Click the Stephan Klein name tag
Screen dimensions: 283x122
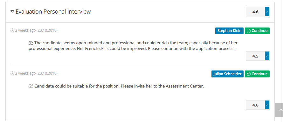point(229,31)
